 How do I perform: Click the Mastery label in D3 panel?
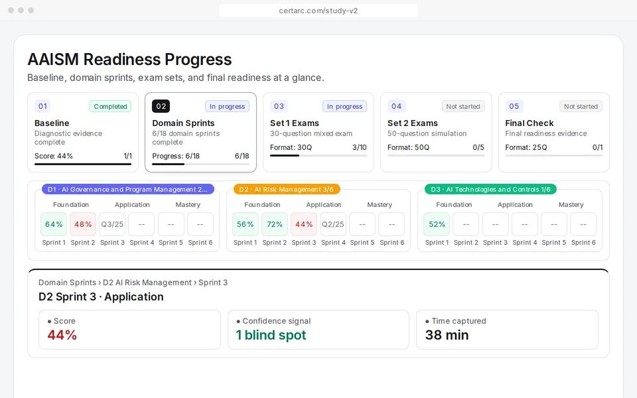[571, 205]
